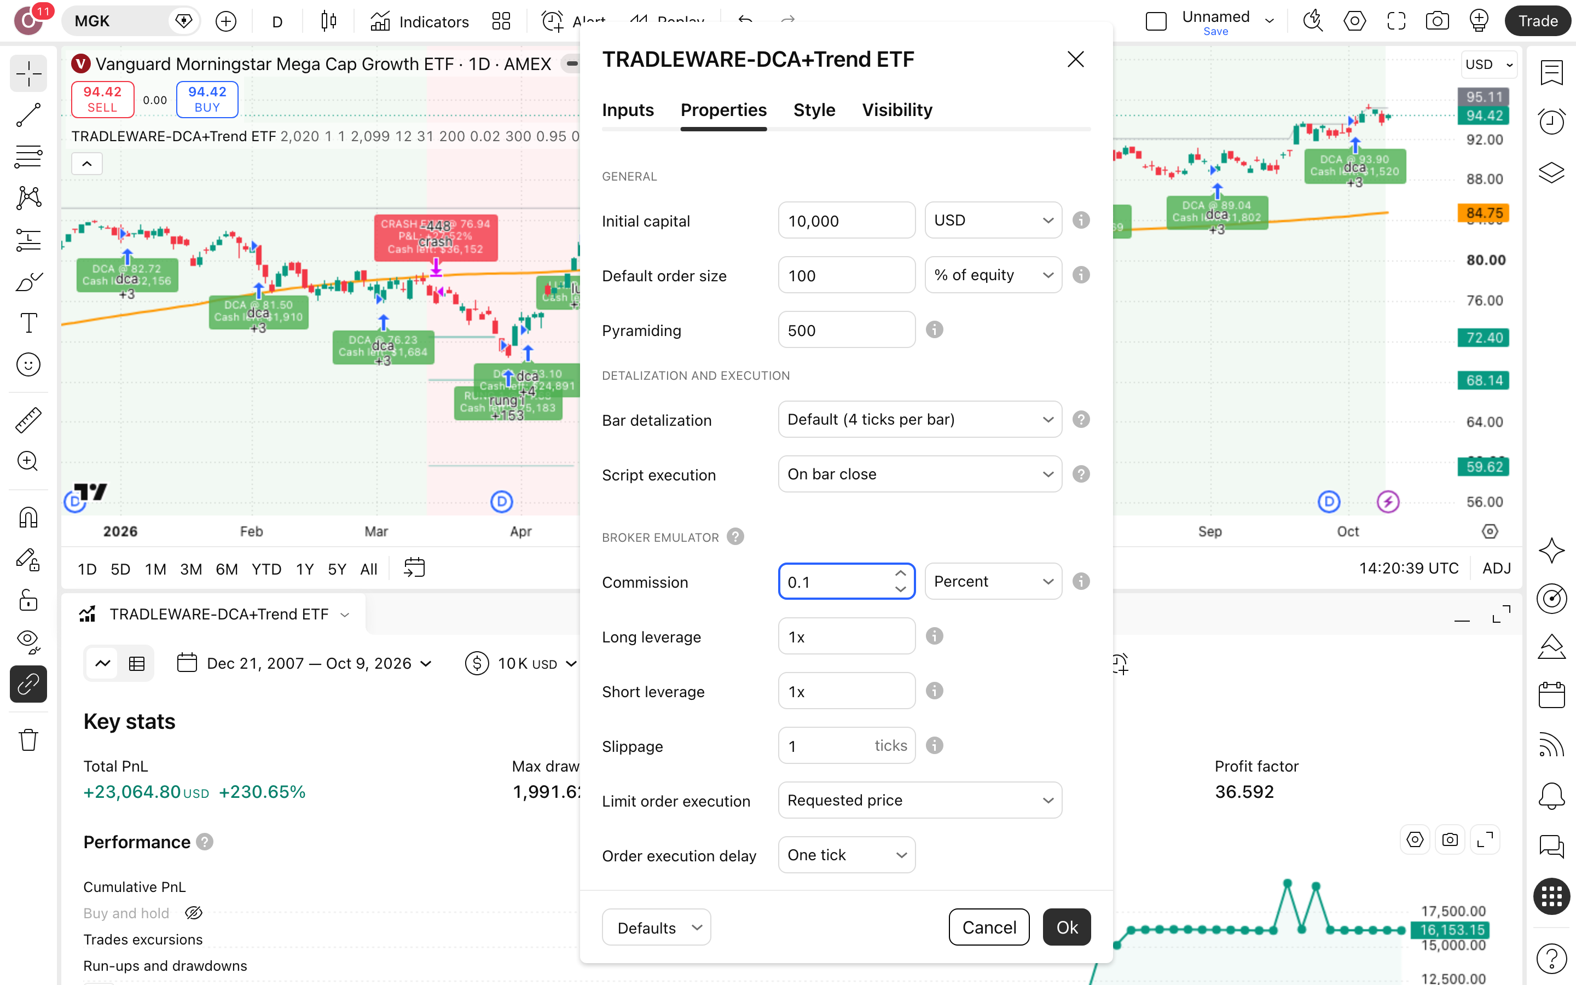Open the watchlist panel icon
The width and height of the screenshot is (1576, 985).
pos(1551,72)
